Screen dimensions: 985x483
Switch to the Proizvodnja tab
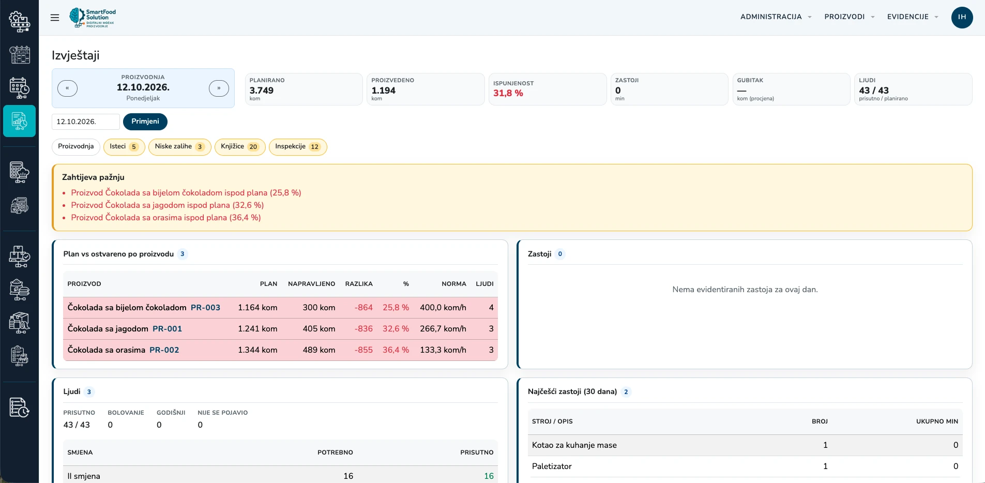[x=76, y=147]
